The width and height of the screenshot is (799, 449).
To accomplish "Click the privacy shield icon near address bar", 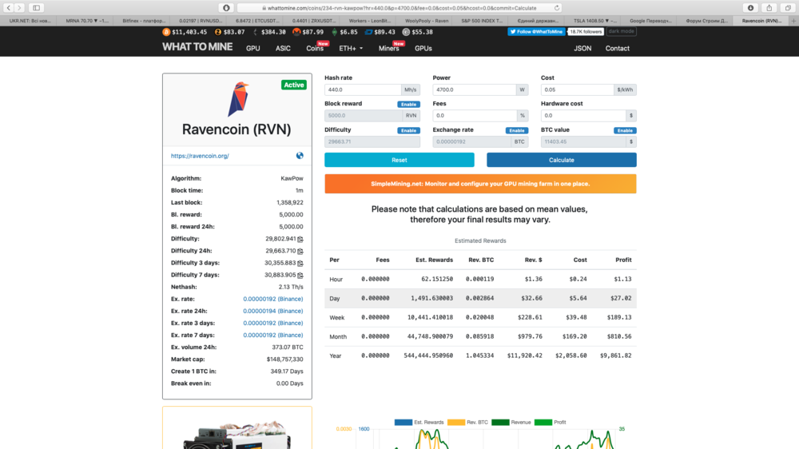I will pos(226,8).
